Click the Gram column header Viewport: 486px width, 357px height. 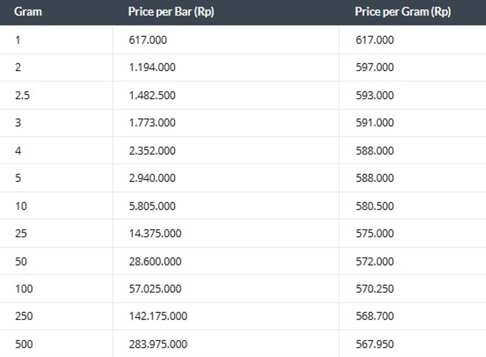[28, 12]
